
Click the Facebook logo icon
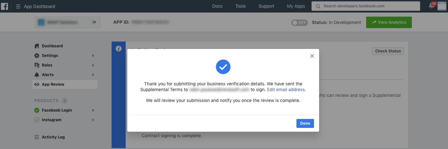(x=4, y=6)
